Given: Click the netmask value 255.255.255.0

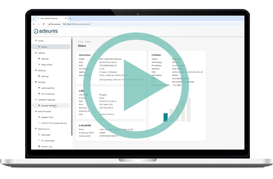Looking at the screenshot, I should 106,108.
